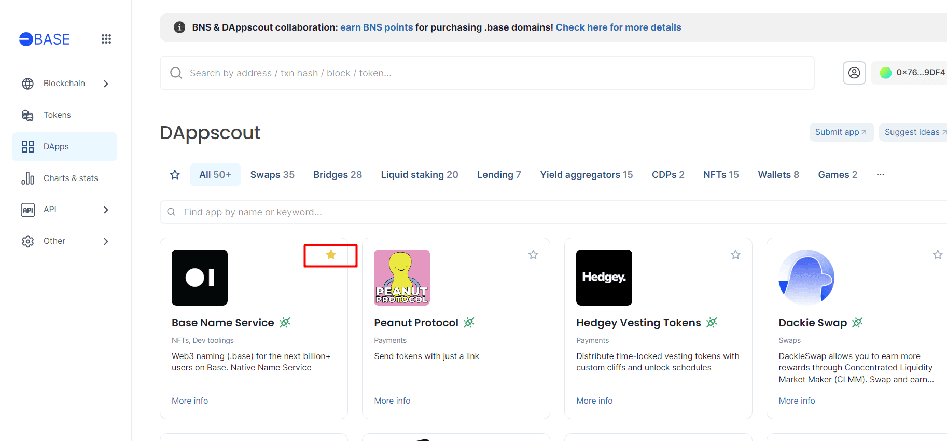Viewport: 947px width, 441px height.
Task: Click the info icon in the banner
Action: pyautogui.click(x=179, y=27)
